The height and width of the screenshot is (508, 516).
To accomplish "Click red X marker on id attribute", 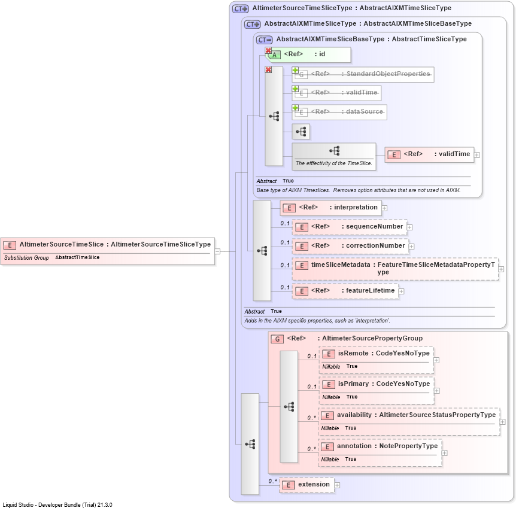I will tap(268, 50).
